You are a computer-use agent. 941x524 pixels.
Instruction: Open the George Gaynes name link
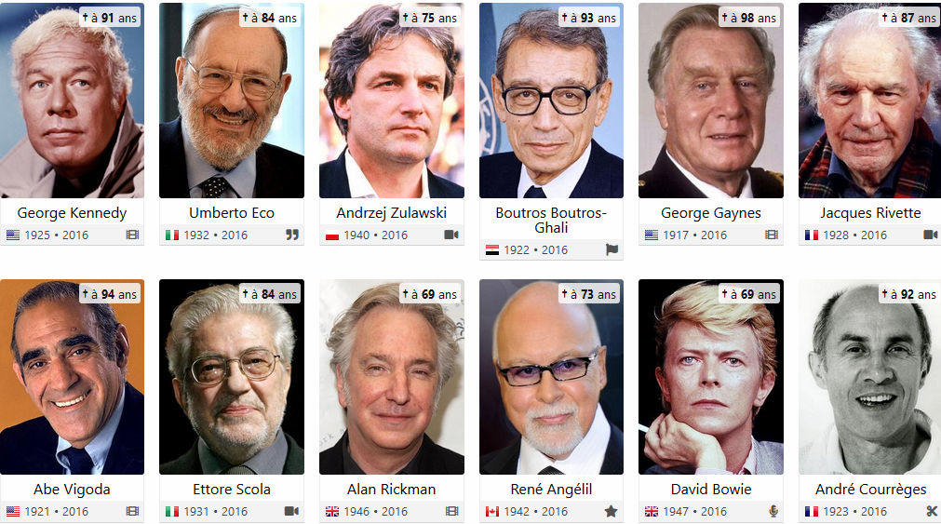711,212
